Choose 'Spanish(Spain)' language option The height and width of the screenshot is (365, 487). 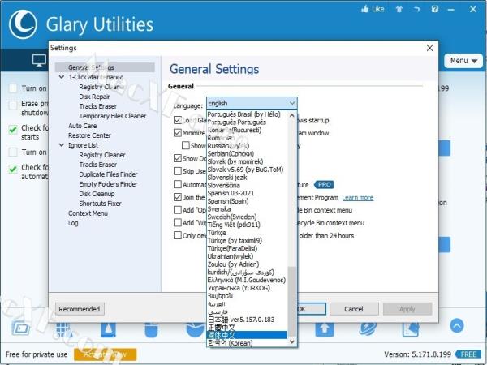[248, 201]
